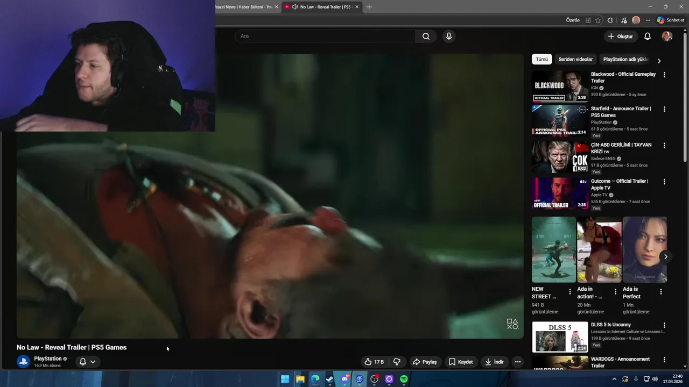Open options menu for ÇİN-ABD GERİLİMİ video

[x=664, y=146]
